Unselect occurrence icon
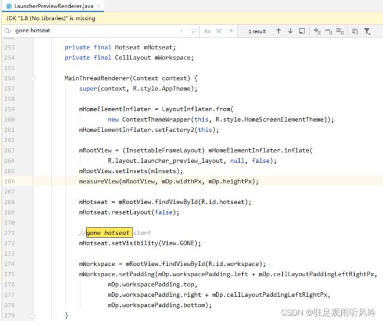This screenshot has width=383, height=321. click(329, 31)
